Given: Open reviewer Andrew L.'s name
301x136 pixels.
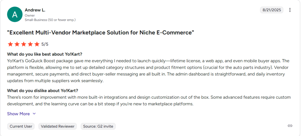Looking at the screenshot, I should pyautogui.click(x=35, y=10).
